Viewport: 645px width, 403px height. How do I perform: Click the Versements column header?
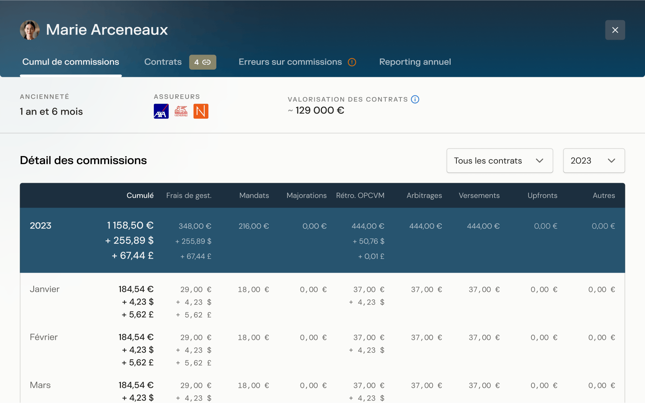tap(479, 195)
